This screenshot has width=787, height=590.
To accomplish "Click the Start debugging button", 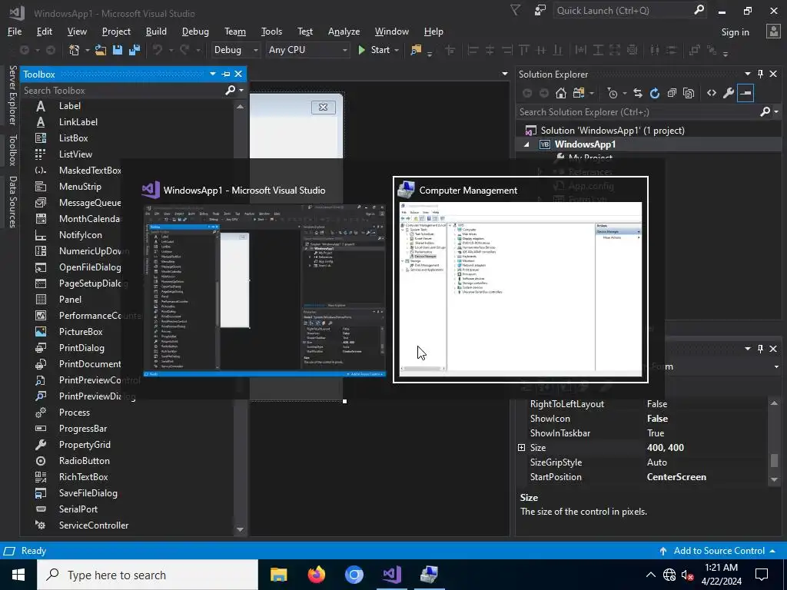I will click(x=374, y=50).
